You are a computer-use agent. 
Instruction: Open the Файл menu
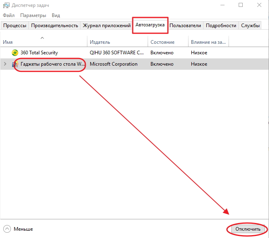8,15
